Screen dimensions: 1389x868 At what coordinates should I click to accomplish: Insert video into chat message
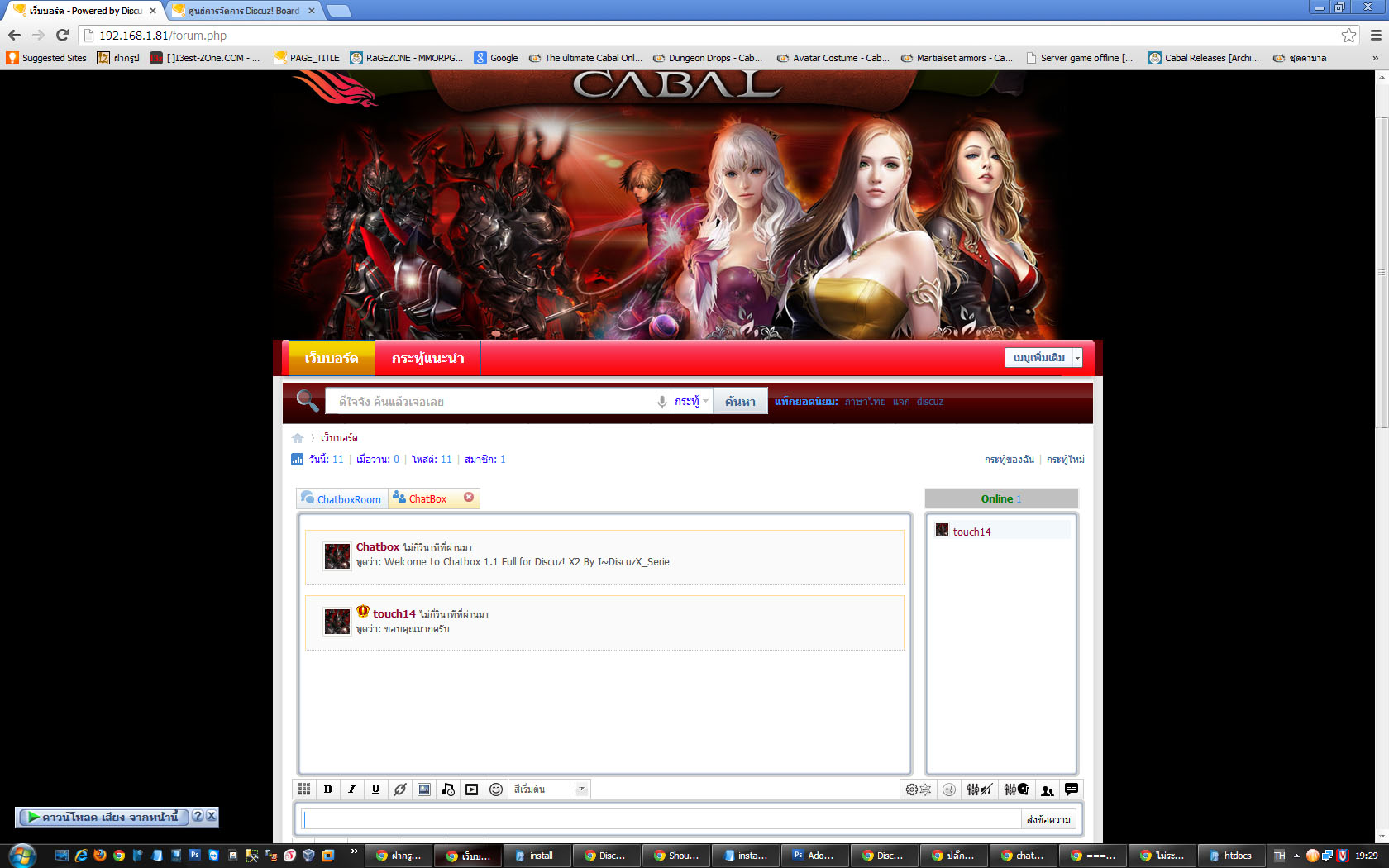point(471,789)
